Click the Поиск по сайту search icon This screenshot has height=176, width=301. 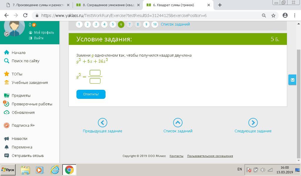click(x=6, y=61)
